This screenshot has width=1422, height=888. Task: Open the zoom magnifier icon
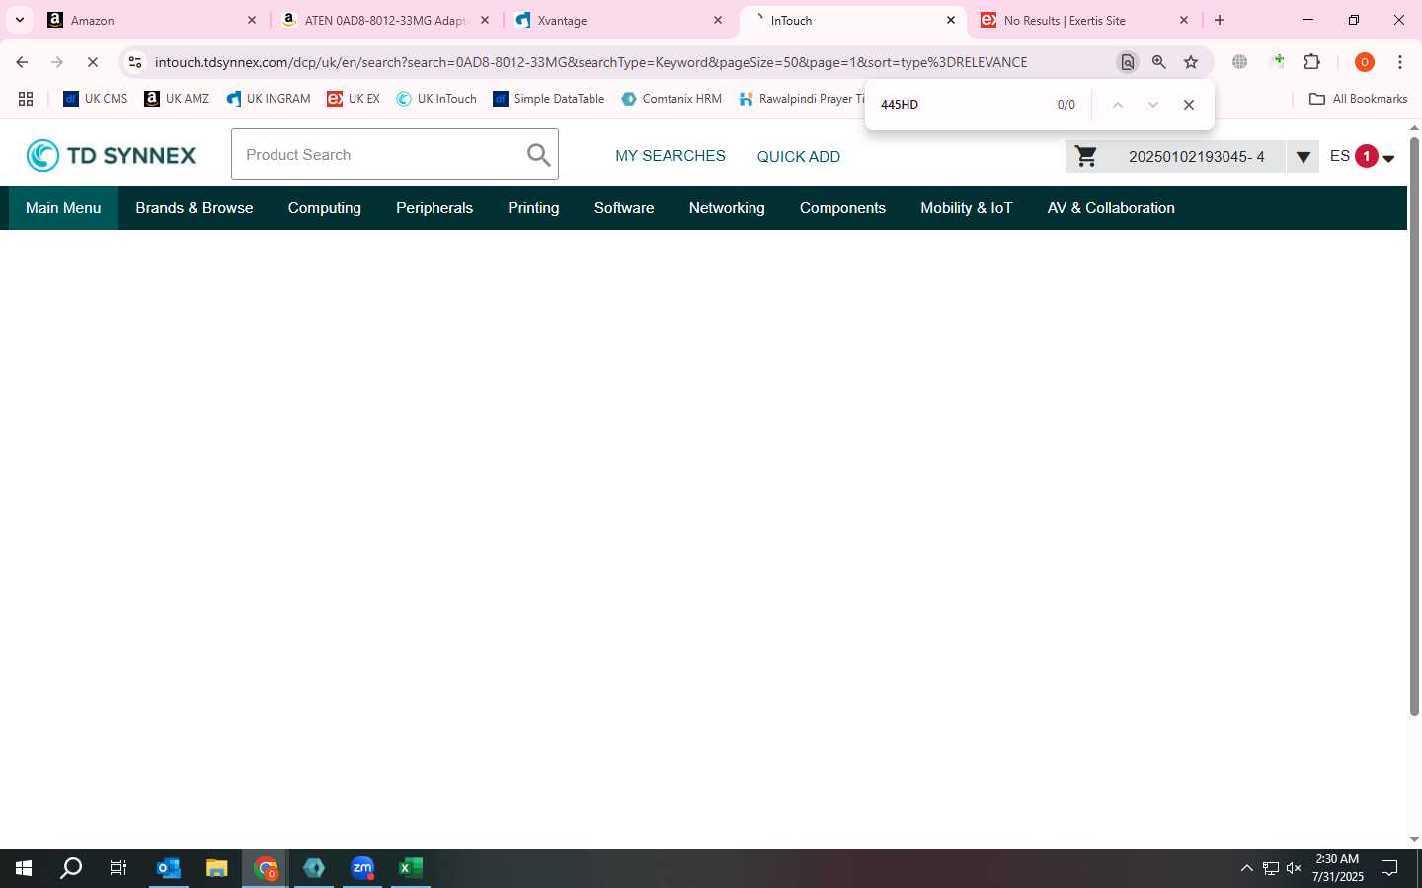(x=1159, y=62)
